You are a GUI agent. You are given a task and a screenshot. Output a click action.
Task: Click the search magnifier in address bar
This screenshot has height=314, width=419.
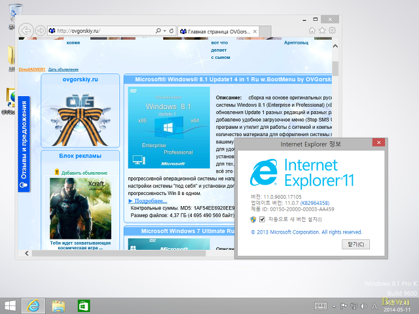pyautogui.click(x=158, y=31)
